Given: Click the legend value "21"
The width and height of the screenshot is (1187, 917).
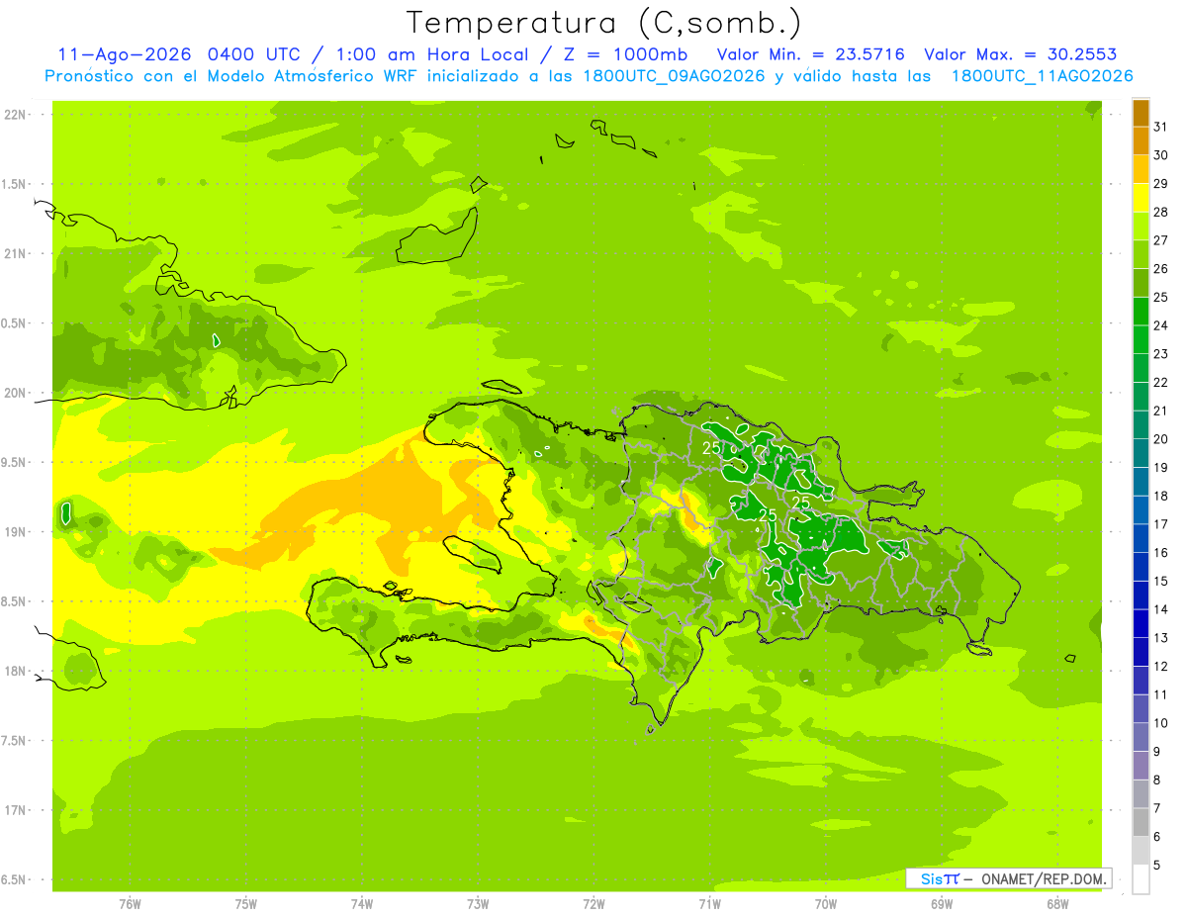Looking at the screenshot, I should [x=1161, y=411].
